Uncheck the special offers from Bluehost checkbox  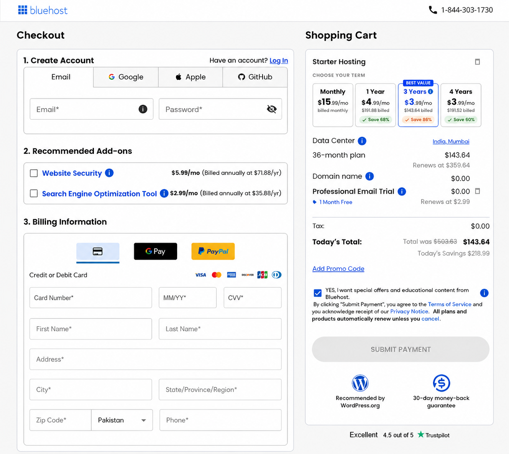318,293
